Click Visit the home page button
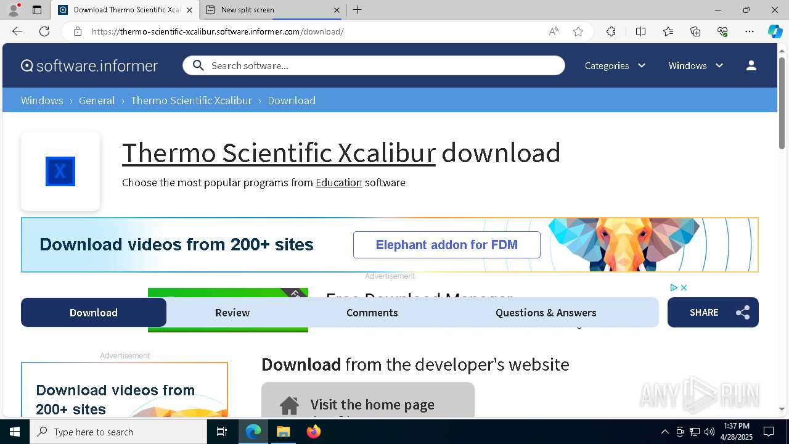Image resolution: width=789 pixels, height=444 pixels. click(368, 401)
